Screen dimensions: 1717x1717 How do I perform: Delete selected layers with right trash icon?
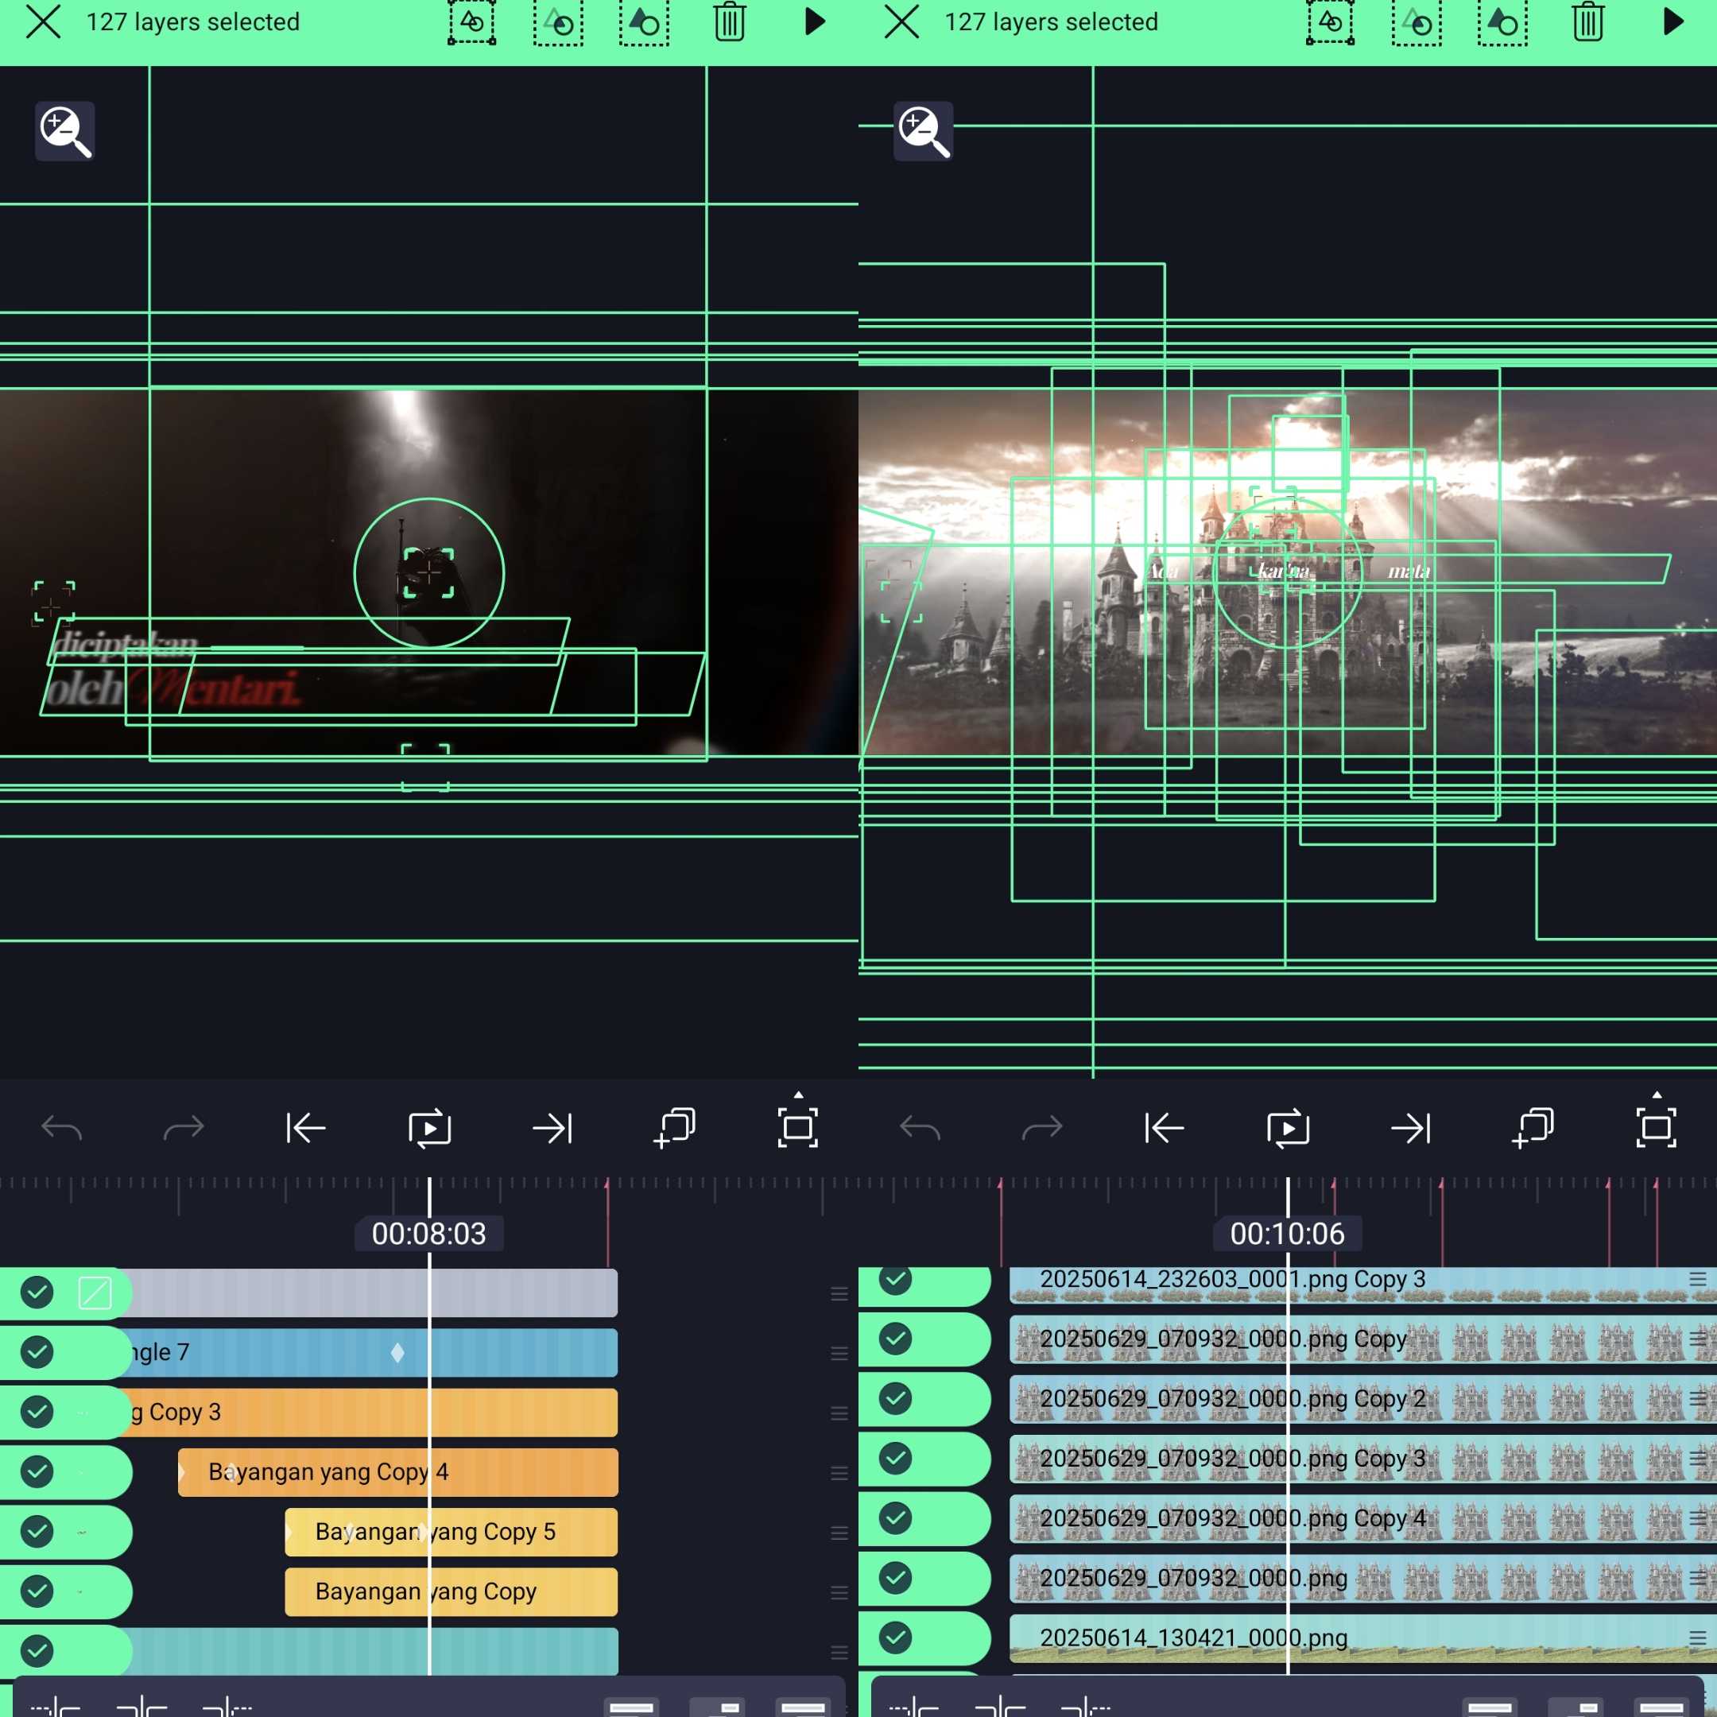point(1588,22)
